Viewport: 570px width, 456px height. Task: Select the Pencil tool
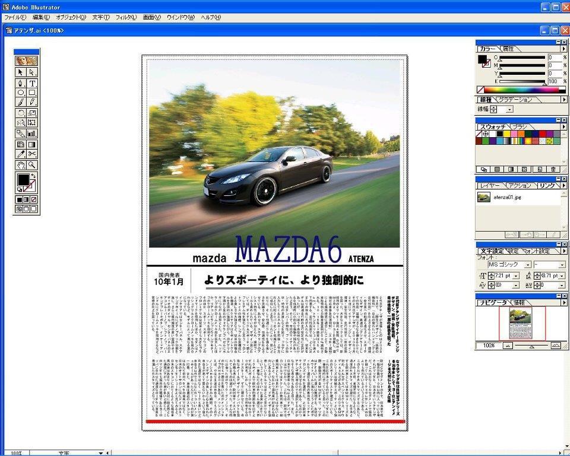coord(32,102)
